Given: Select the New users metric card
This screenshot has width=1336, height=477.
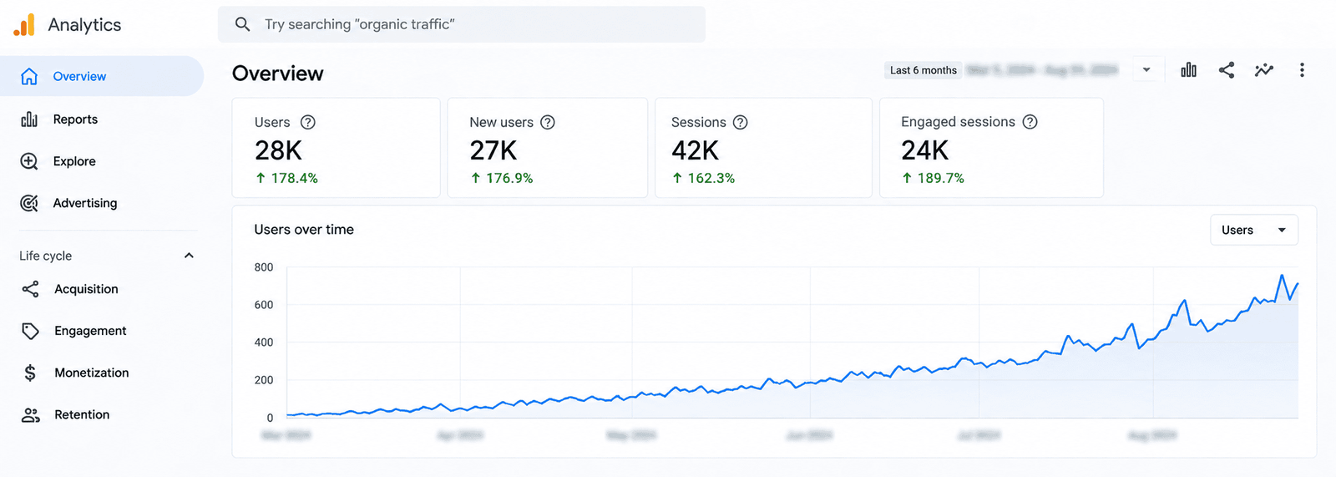Looking at the screenshot, I should pyautogui.click(x=548, y=148).
